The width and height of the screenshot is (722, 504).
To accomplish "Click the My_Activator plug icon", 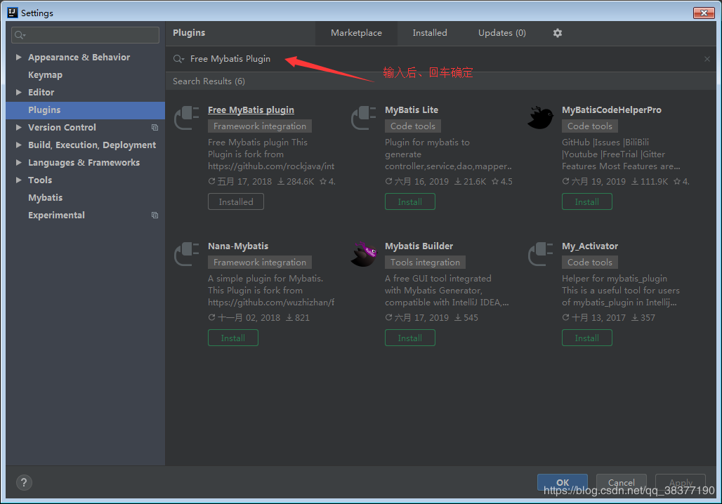I will click(541, 254).
